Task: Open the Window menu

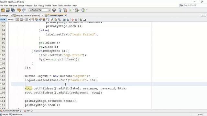Action: pyautogui.click(x=68, y=5)
